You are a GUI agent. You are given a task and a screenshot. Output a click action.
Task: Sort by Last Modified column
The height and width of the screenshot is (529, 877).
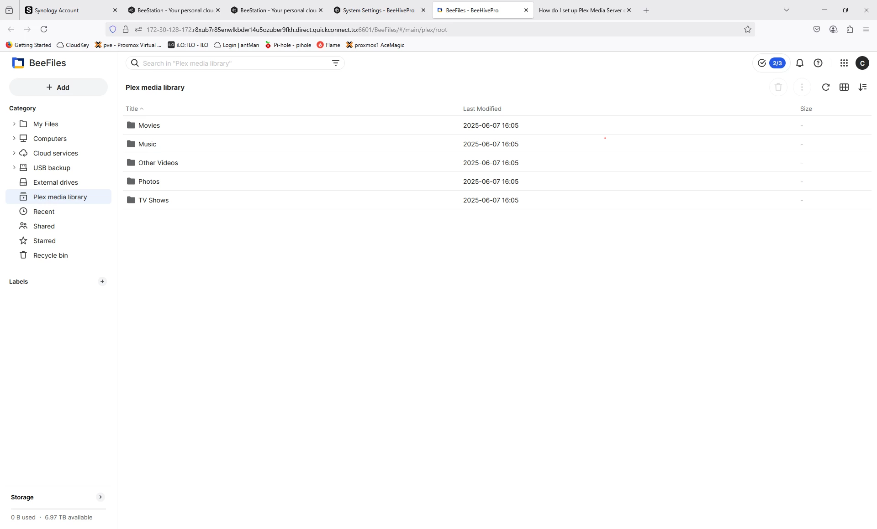(482, 109)
